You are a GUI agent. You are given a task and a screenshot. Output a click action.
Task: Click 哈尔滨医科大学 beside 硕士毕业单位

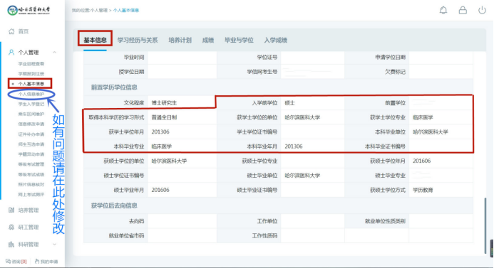click(302, 176)
